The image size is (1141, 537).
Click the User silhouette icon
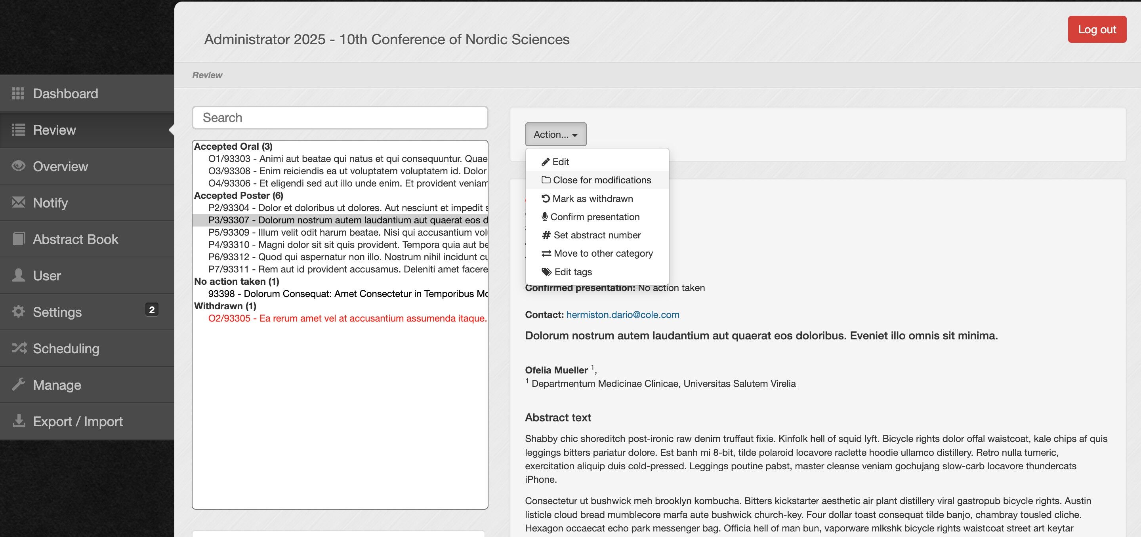(x=18, y=275)
